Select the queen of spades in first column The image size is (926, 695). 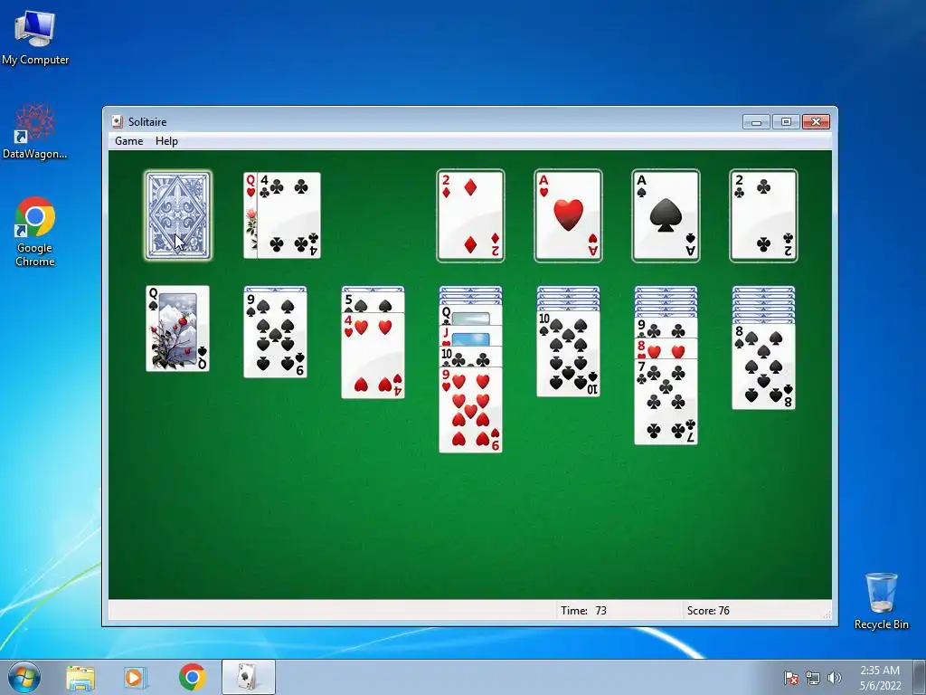(178, 328)
